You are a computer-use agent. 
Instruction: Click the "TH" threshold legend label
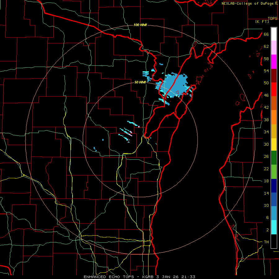266,242
